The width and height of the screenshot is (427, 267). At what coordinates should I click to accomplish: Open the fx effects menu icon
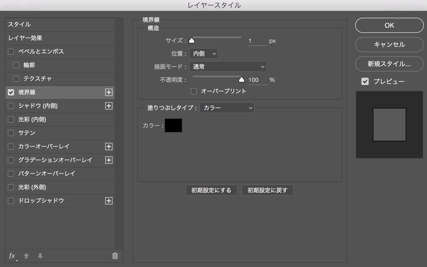point(12,256)
